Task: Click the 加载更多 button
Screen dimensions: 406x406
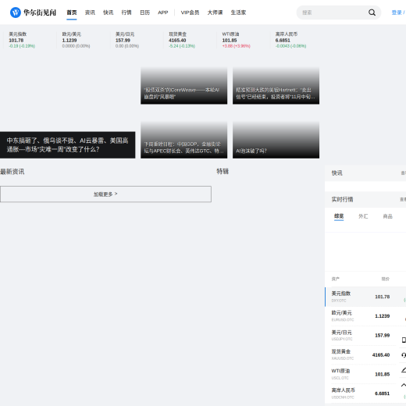Action: [105, 194]
